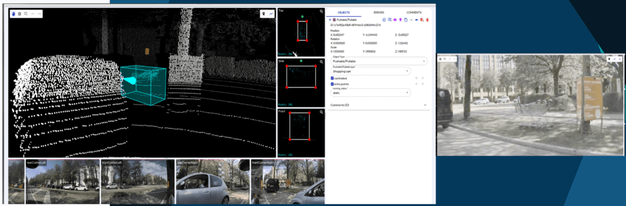Toggle the echo points checkbox
This screenshot has width=626, height=206.
tap(332, 84)
